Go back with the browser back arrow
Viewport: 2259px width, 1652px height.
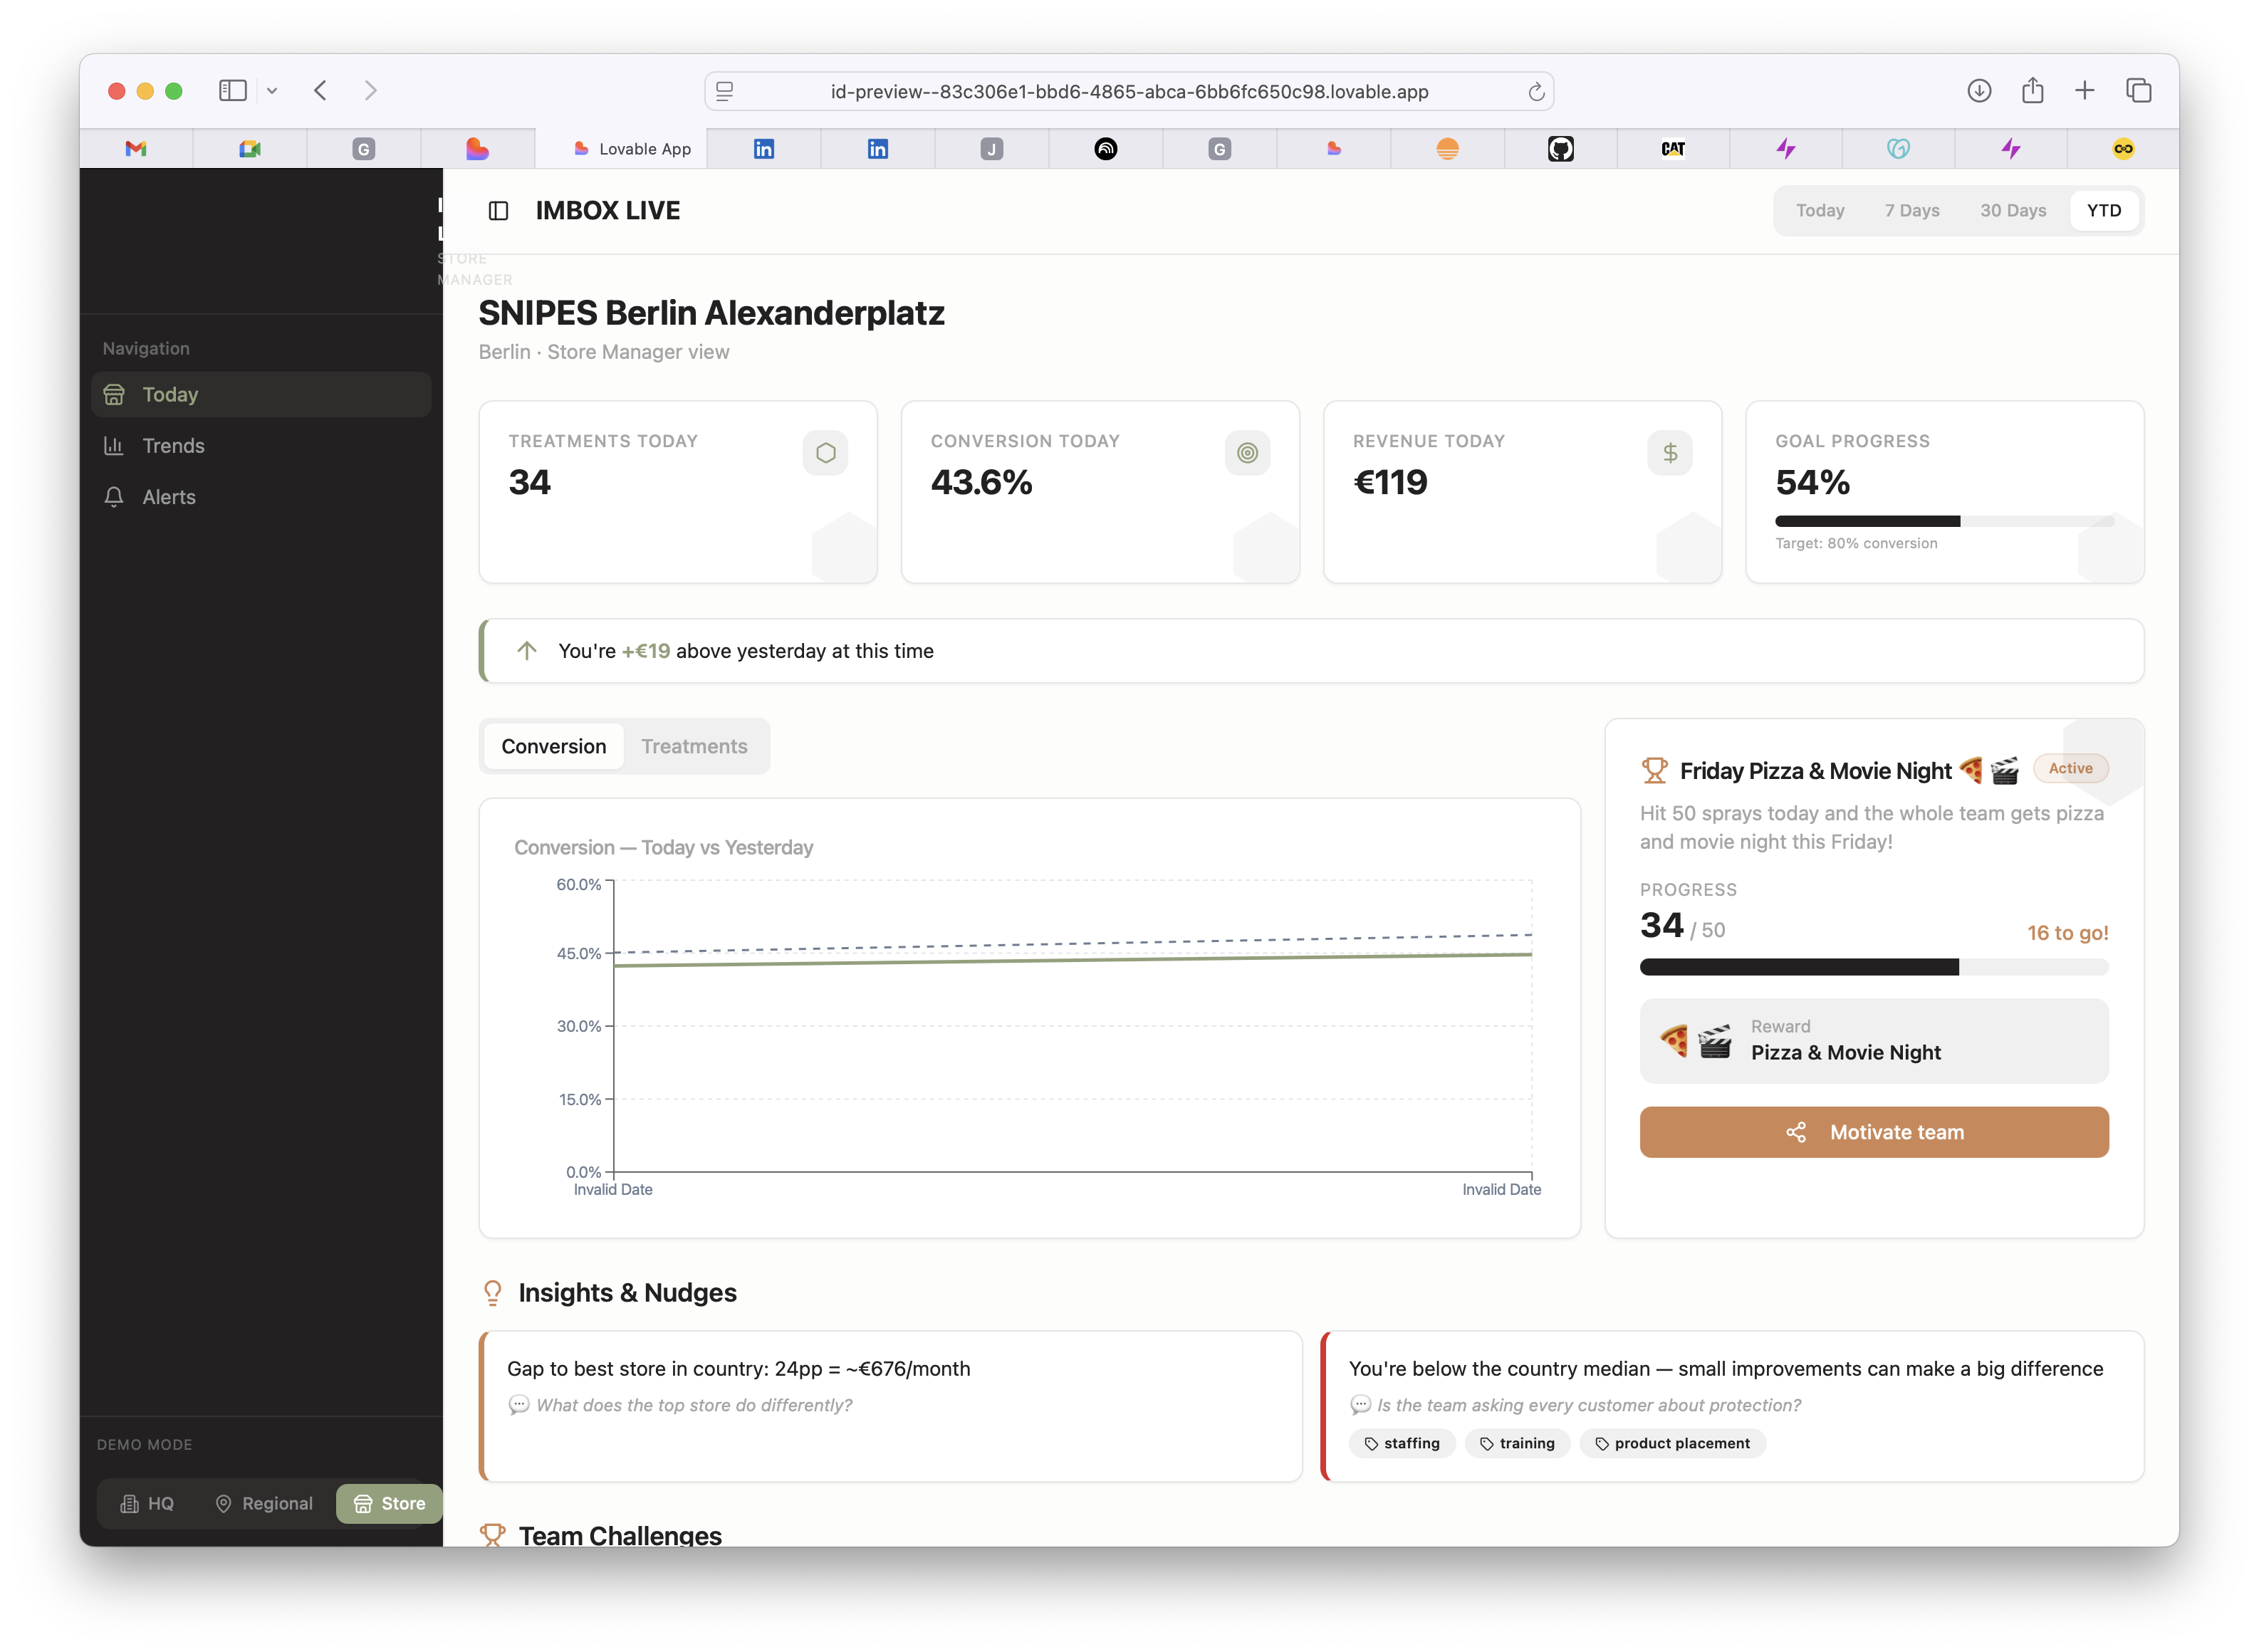(320, 91)
